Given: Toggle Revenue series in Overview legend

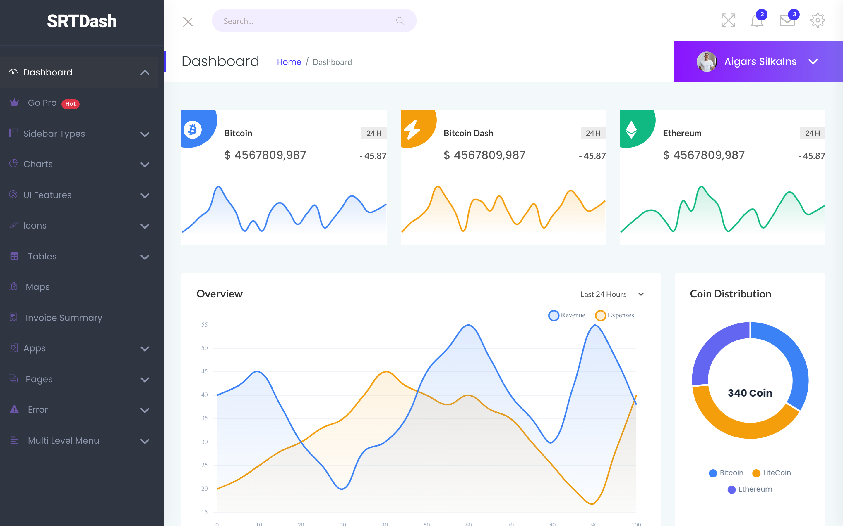Looking at the screenshot, I should point(567,315).
